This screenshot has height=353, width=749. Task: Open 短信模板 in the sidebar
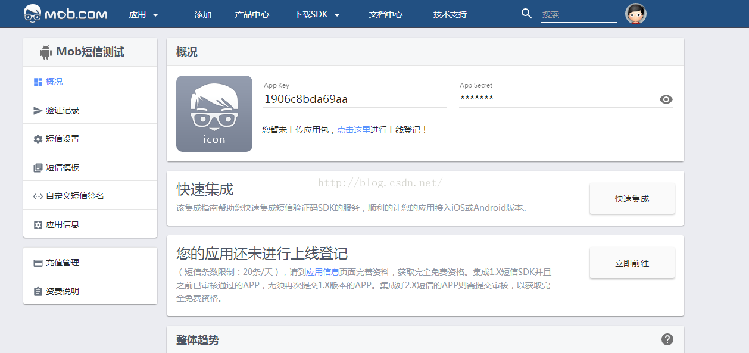tap(90, 167)
